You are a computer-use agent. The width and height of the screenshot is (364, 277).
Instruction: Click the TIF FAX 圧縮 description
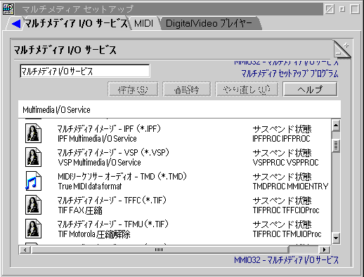[80, 210]
